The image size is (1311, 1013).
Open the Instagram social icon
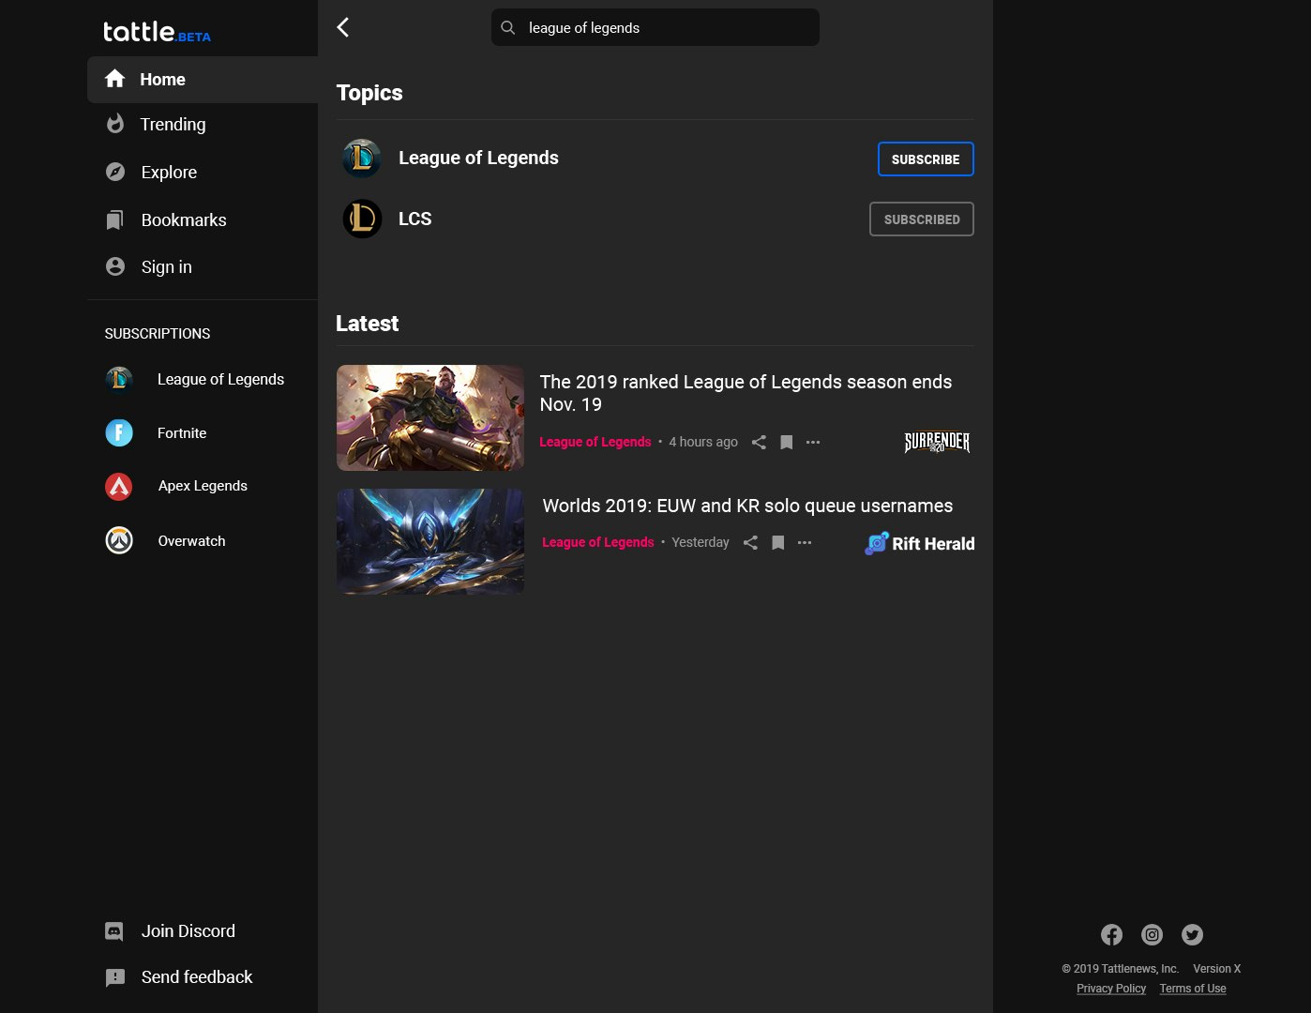point(1152,934)
